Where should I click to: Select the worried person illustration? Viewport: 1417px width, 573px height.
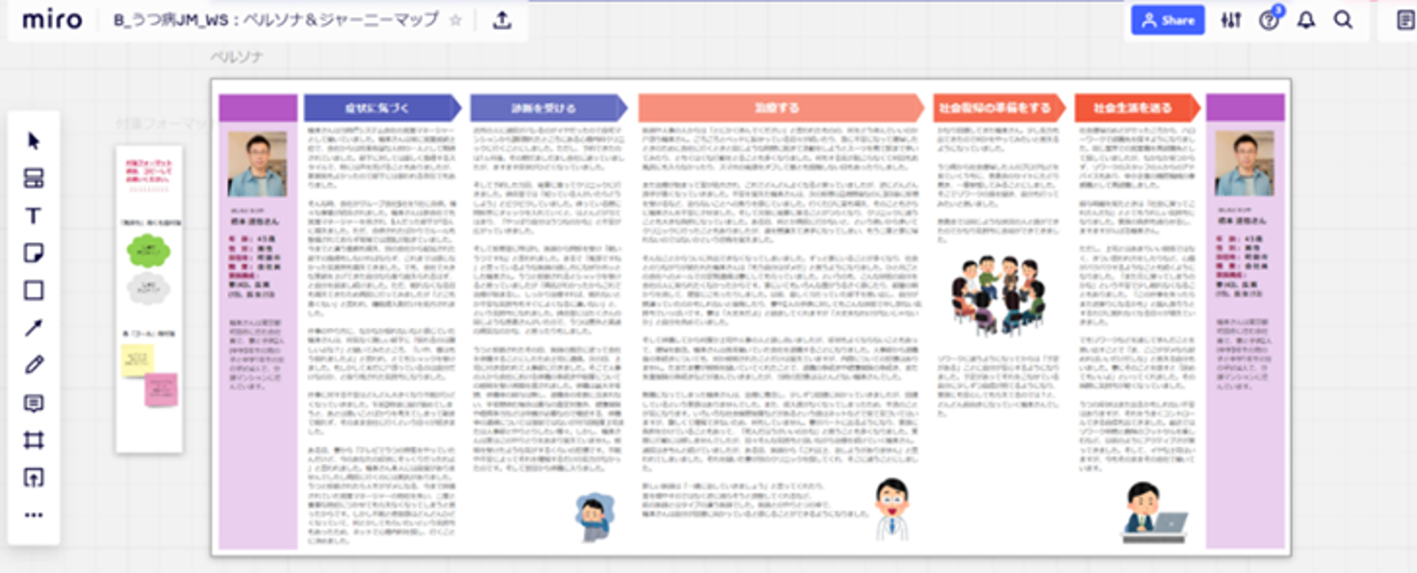click(x=595, y=516)
